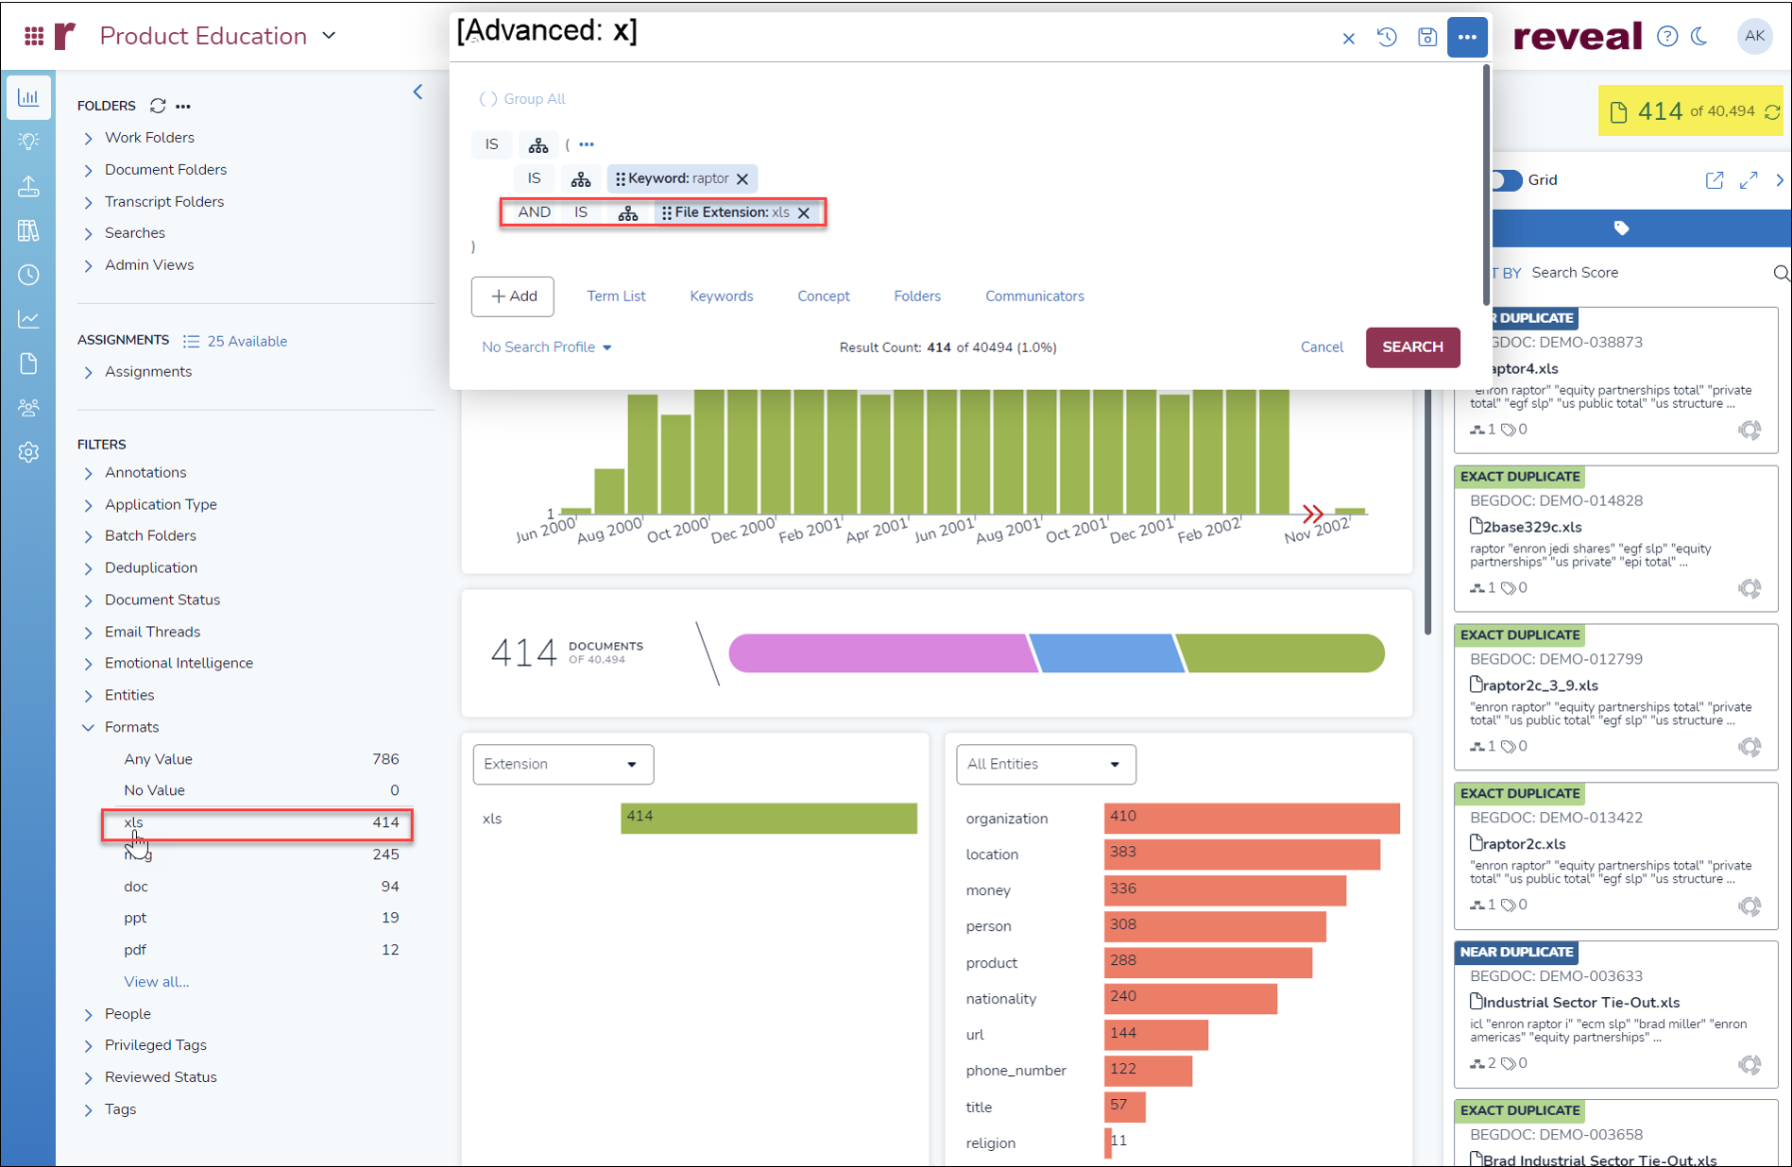Viewport: 1792px width, 1167px height.
Task: Run the query with the SEARCH button
Action: 1412,347
